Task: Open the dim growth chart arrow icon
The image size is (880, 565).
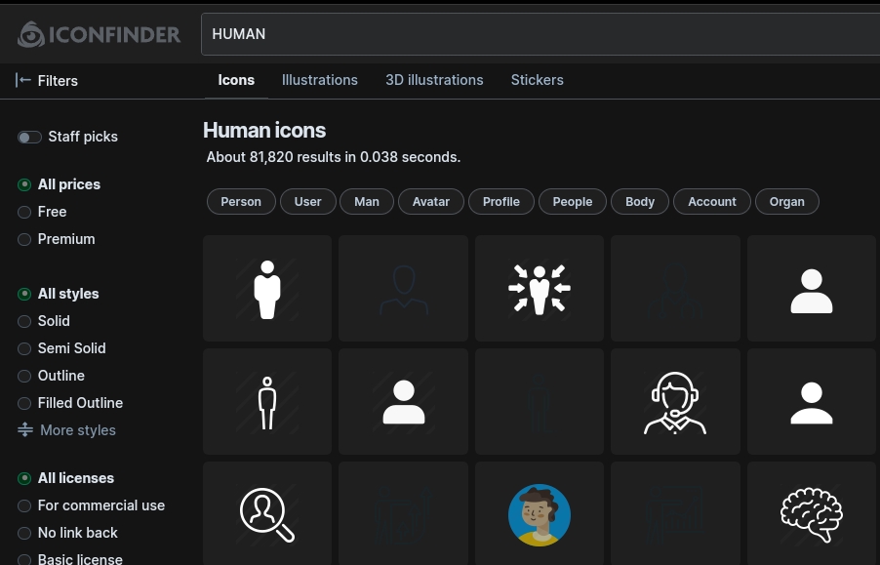Action: point(404,514)
